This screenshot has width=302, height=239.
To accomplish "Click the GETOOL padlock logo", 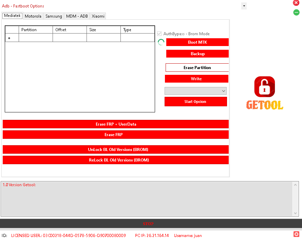I will point(265,93).
